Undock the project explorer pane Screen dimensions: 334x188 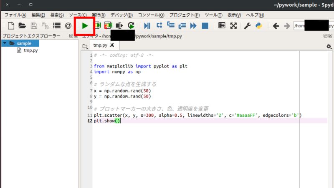point(71,36)
